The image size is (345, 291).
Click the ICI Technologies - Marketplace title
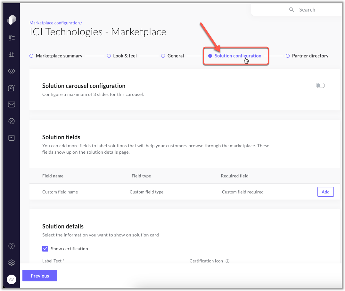[x=98, y=32]
